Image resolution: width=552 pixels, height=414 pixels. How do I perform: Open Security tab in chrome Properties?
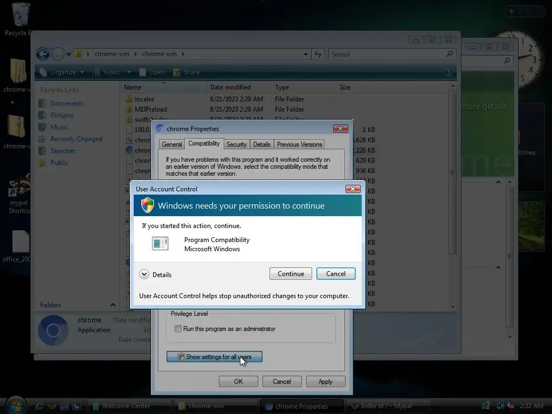[x=236, y=144]
